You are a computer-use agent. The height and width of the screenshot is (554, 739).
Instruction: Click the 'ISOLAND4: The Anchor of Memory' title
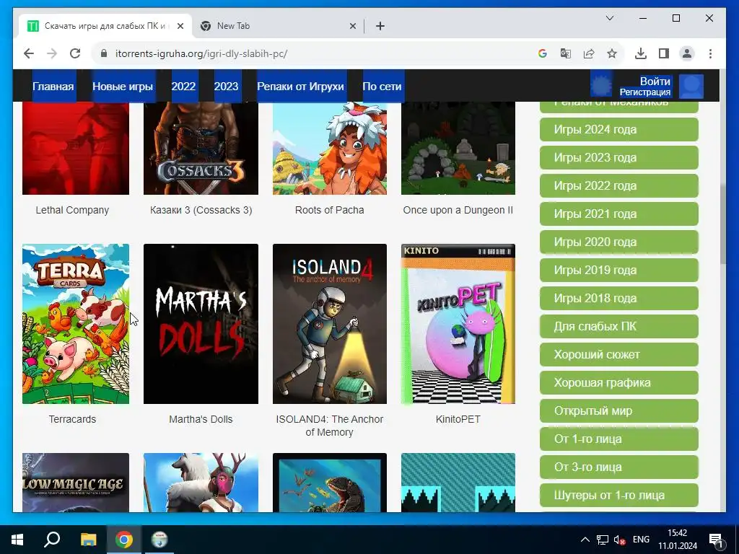(x=329, y=426)
